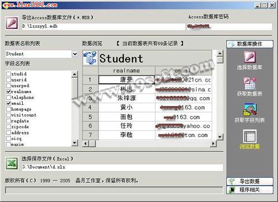Check the address field checkbox
The height and width of the screenshot is (202, 278).
pos(8,133)
